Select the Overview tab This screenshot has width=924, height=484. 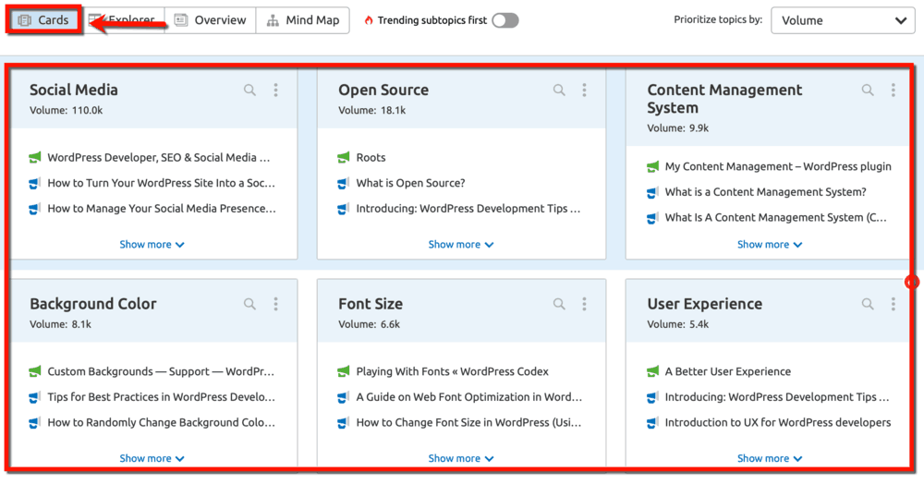(x=211, y=20)
